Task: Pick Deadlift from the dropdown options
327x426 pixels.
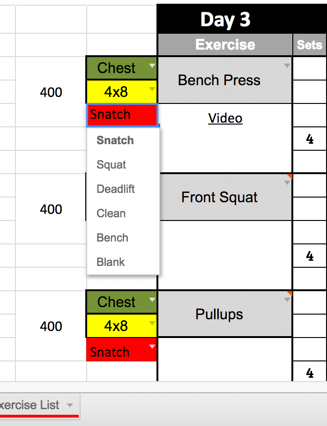Action: click(116, 189)
